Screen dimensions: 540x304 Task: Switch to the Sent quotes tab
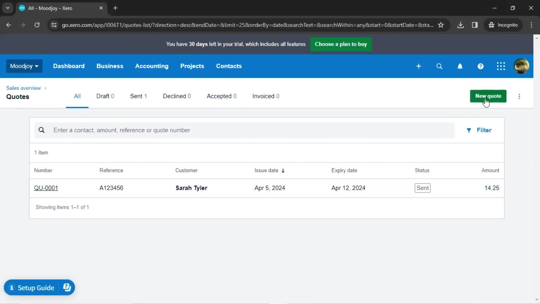(138, 96)
